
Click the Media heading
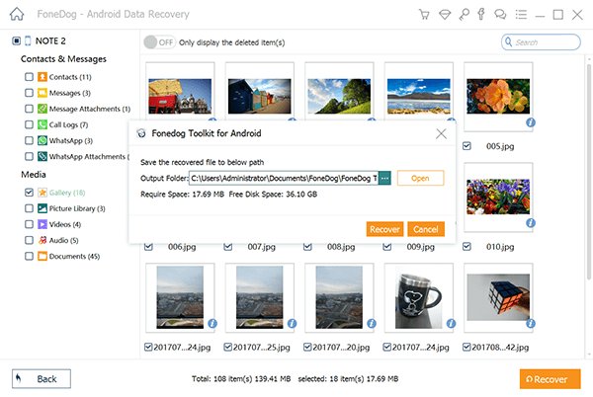[x=34, y=175]
